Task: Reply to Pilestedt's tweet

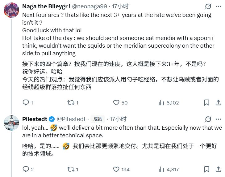Action: (x=26, y=169)
